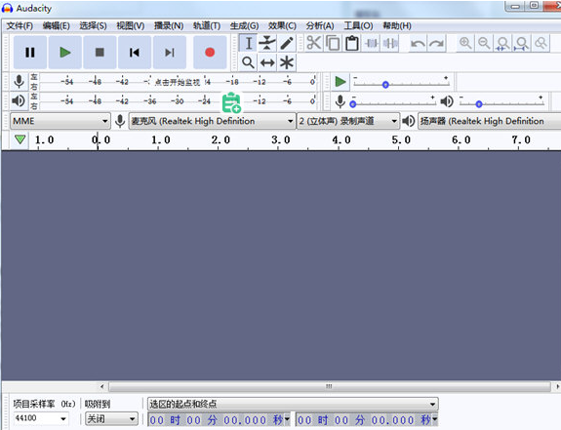Select the Envelope tool
Viewport: 561px width, 430px height.
(x=267, y=43)
